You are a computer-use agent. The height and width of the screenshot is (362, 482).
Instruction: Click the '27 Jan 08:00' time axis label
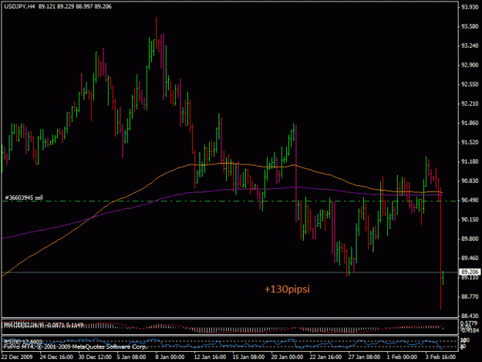tap(364, 357)
